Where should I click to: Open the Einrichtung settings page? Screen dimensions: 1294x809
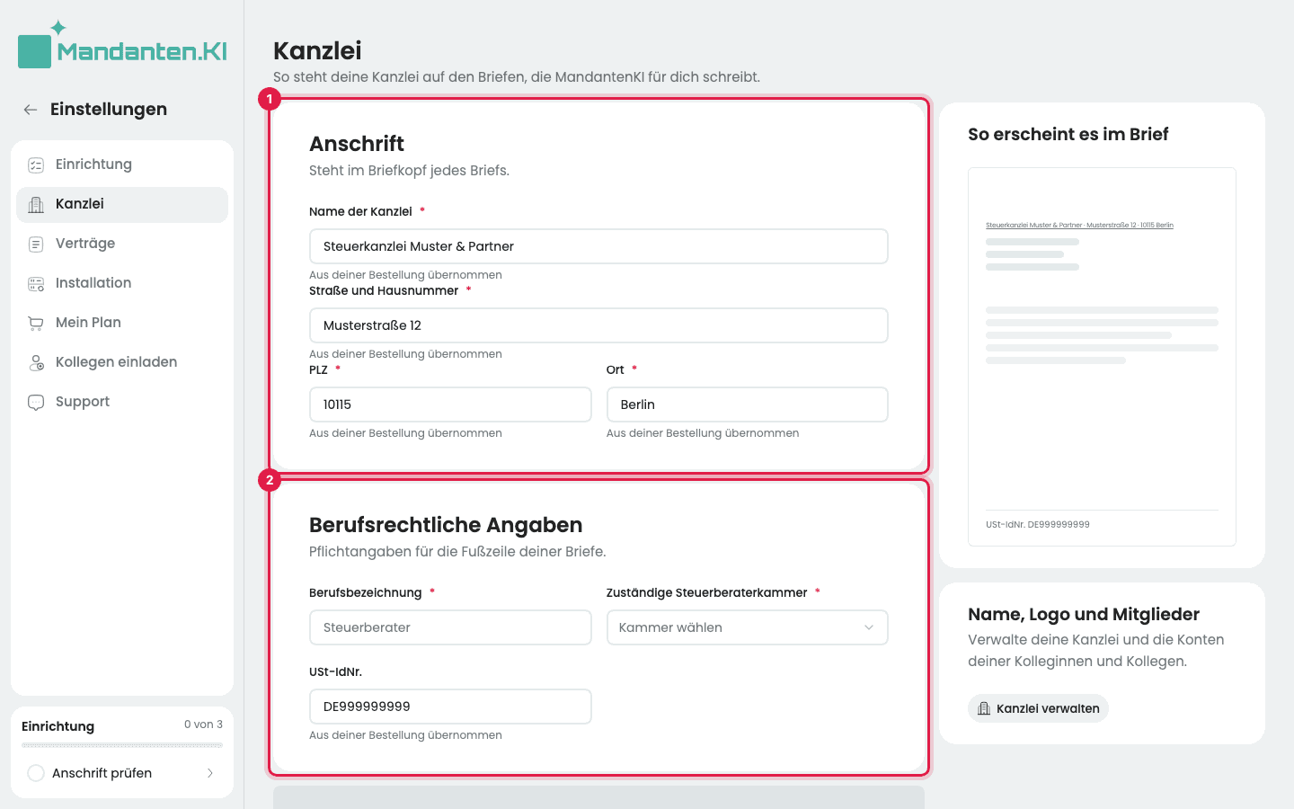122,164
